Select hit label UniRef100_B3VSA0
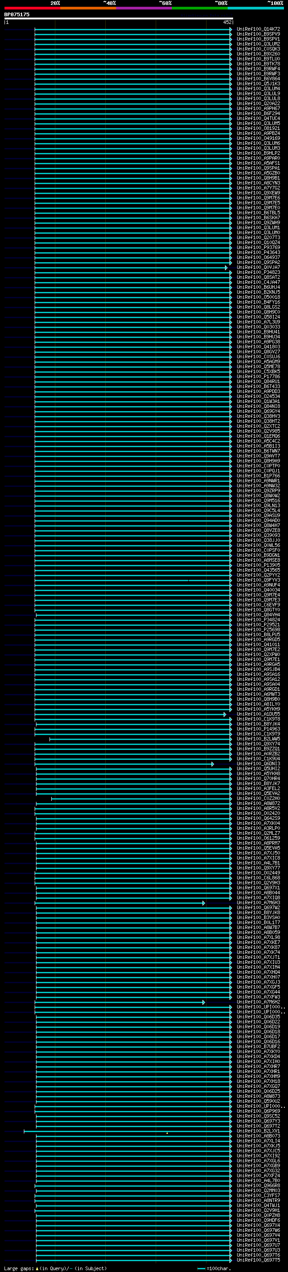 (258, 918)
